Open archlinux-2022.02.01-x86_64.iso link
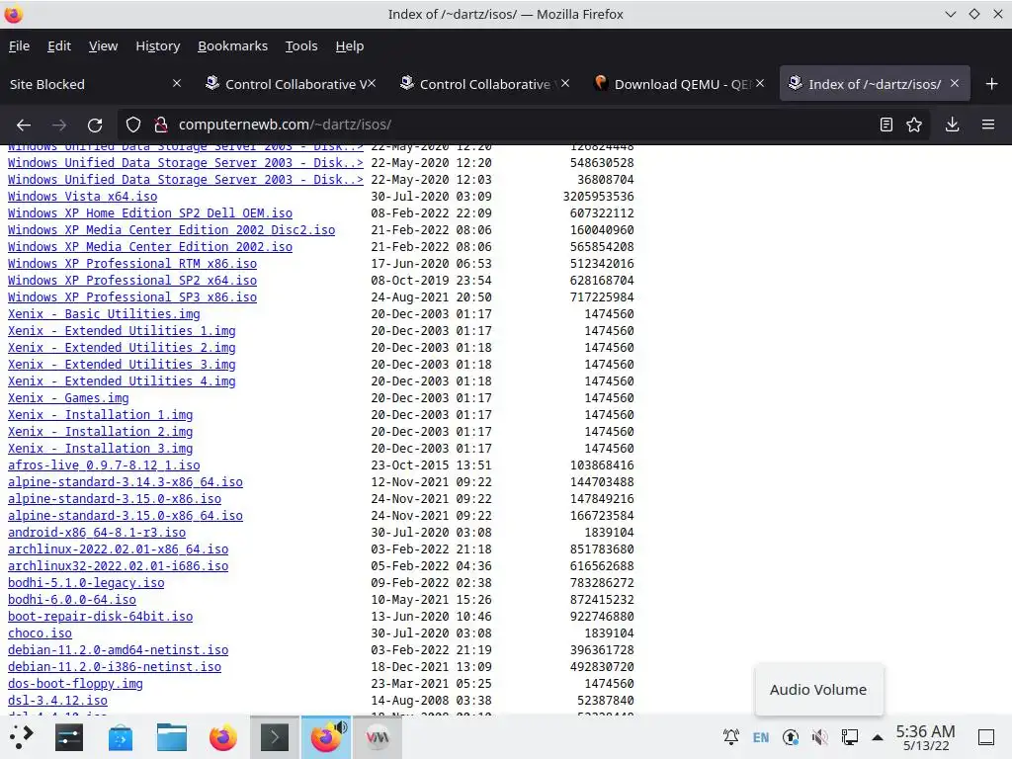This screenshot has height=759, width=1012. click(119, 548)
